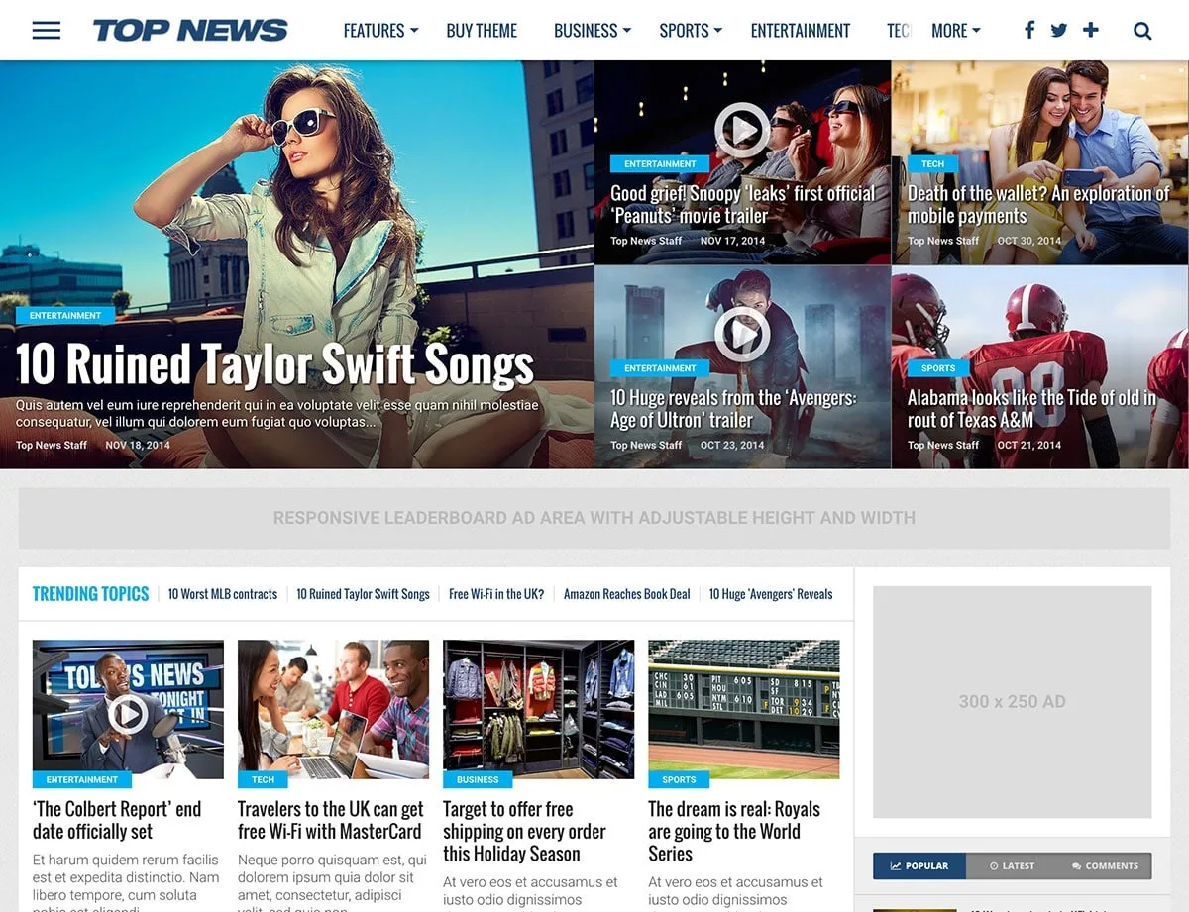This screenshot has width=1189, height=912.
Task: Expand the Features dropdown menu
Action: (x=381, y=31)
